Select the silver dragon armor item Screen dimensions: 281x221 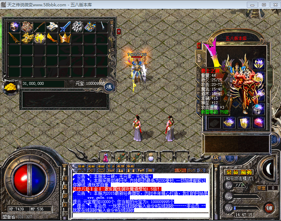(x=77, y=27)
